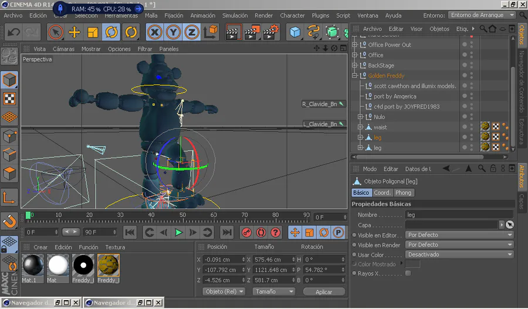Open Objeto (Rel) dropdown
528x309 pixels.
click(x=224, y=291)
